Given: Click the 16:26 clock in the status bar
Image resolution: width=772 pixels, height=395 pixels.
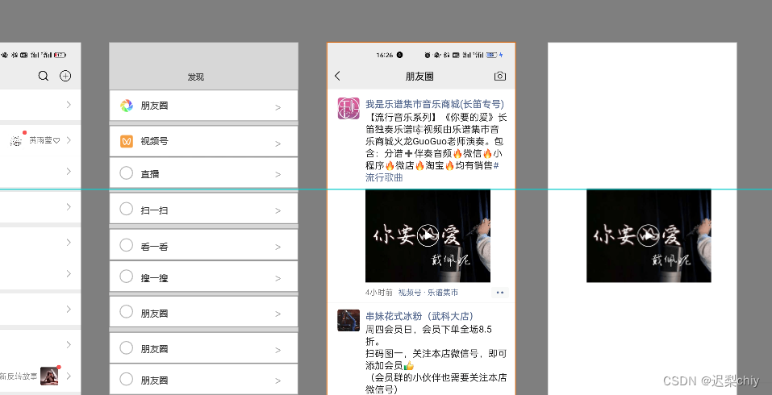Looking at the screenshot, I should pyautogui.click(x=385, y=55).
